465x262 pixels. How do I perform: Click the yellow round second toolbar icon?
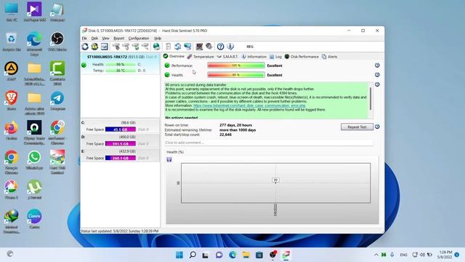click(x=94, y=47)
